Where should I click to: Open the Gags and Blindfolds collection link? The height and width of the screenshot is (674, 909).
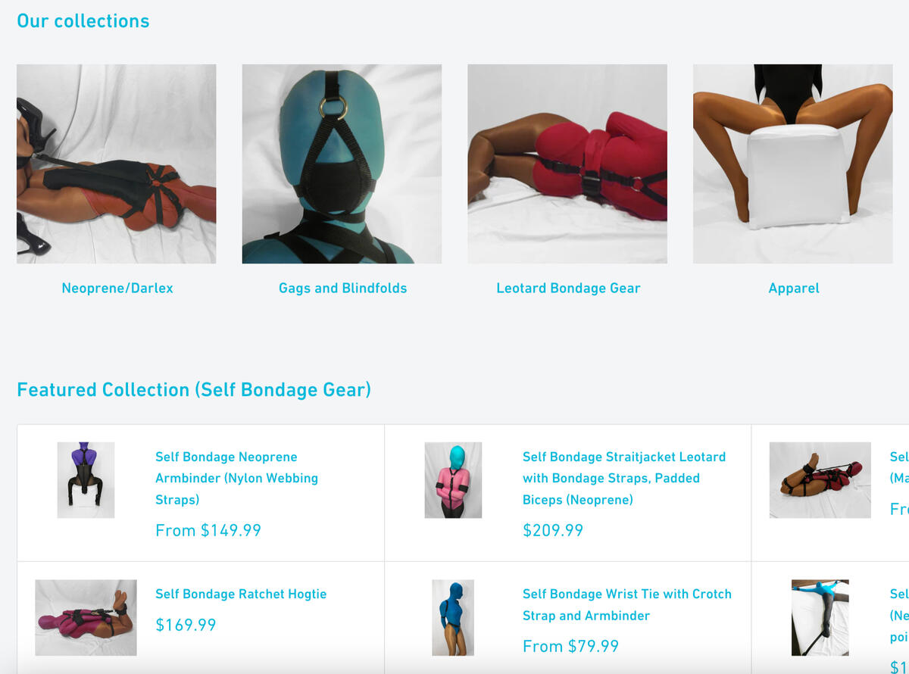pos(342,288)
